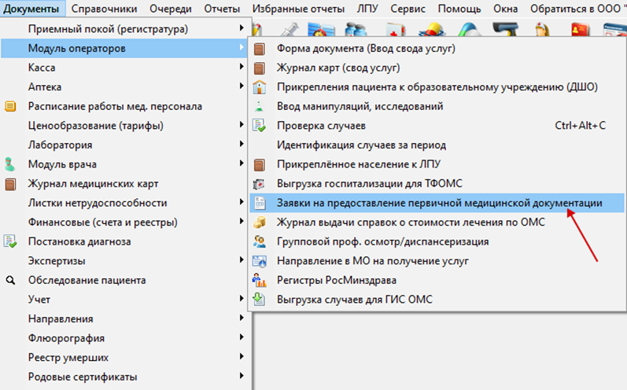Expand the Приемный покой (регистратура) submenu arrow
627x390 pixels.
pyautogui.click(x=242, y=28)
